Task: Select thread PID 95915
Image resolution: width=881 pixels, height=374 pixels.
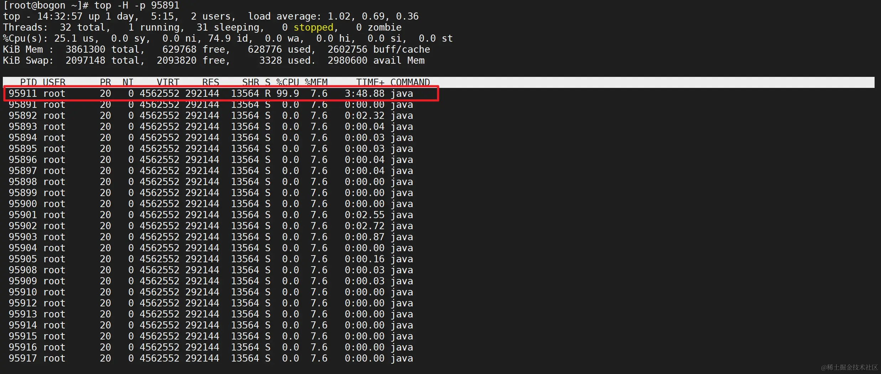Action: 23,336
